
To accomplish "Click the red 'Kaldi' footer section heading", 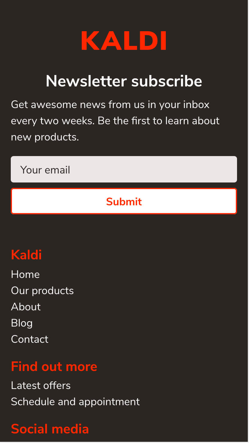I will pos(26,255).
